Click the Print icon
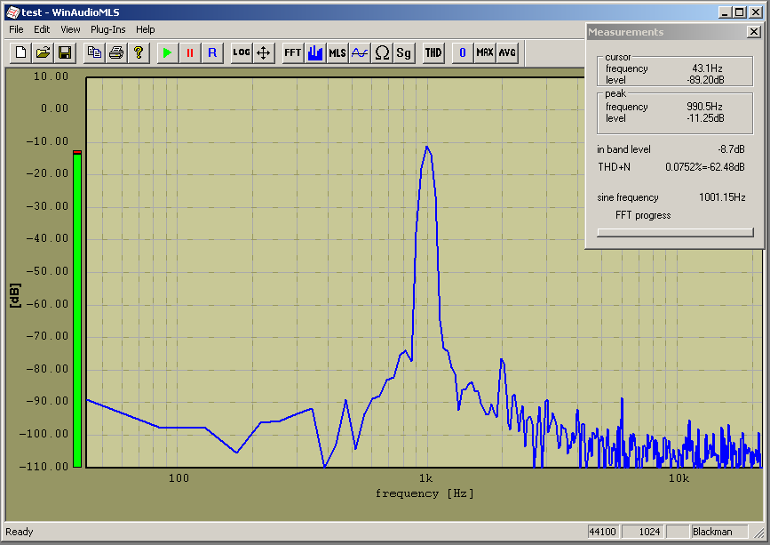The width and height of the screenshot is (770, 545). 115,52
